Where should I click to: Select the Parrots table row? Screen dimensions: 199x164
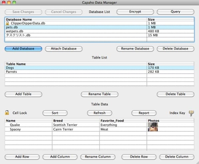99,72
